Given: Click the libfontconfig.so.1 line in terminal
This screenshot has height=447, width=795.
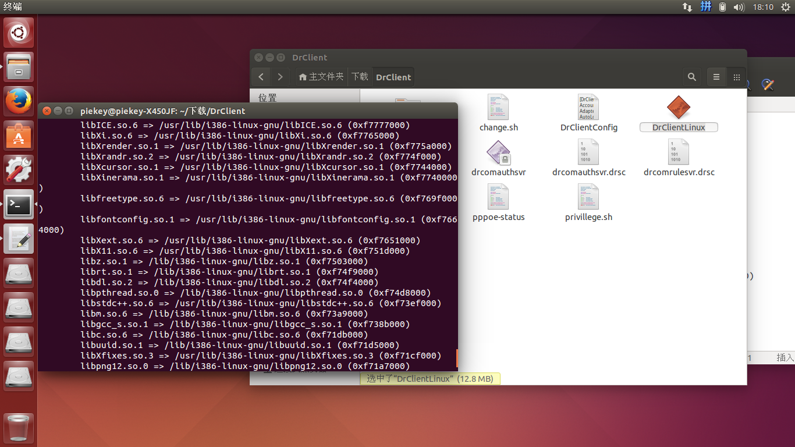Looking at the screenshot, I should pos(269,219).
